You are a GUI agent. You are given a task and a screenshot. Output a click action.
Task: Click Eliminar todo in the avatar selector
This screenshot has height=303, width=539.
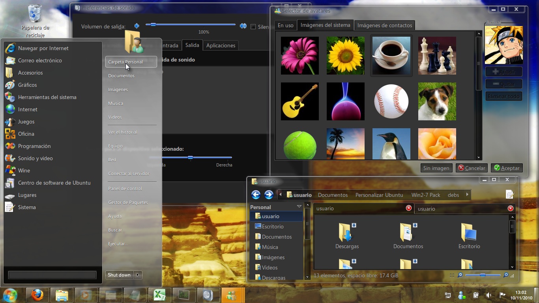(x=503, y=96)
